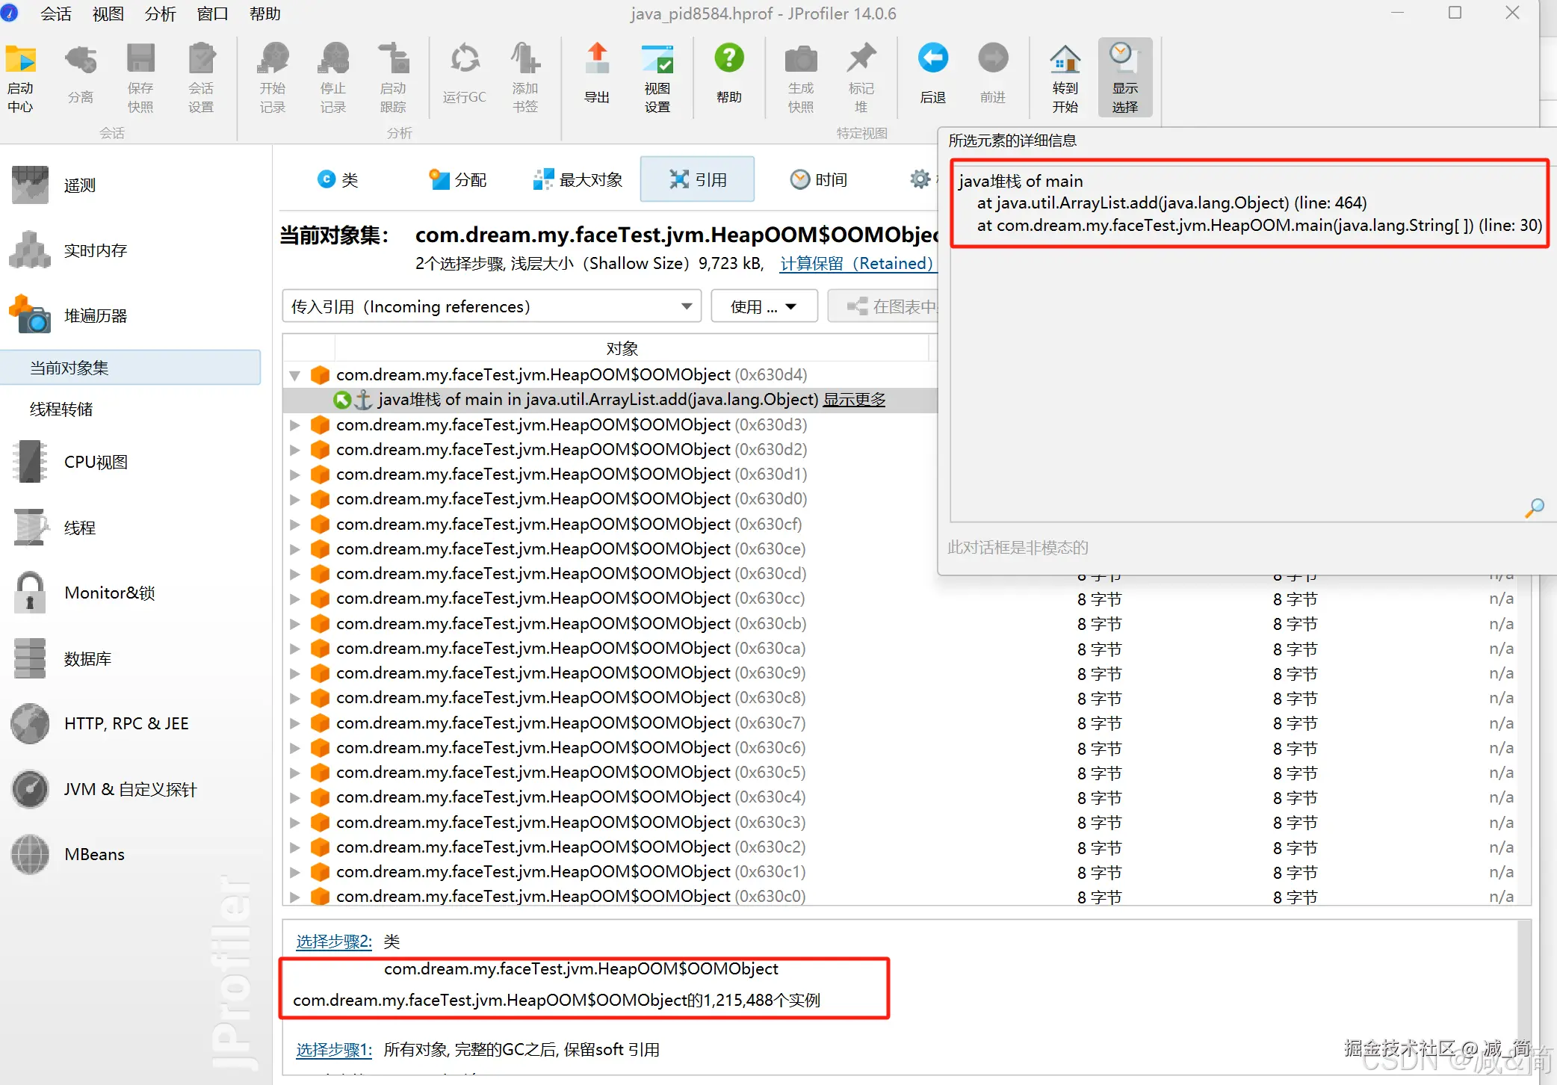Open the 使用 ... dropdown button
The height and width of the screenshot is (1085, 1557).
click(764, 306)
